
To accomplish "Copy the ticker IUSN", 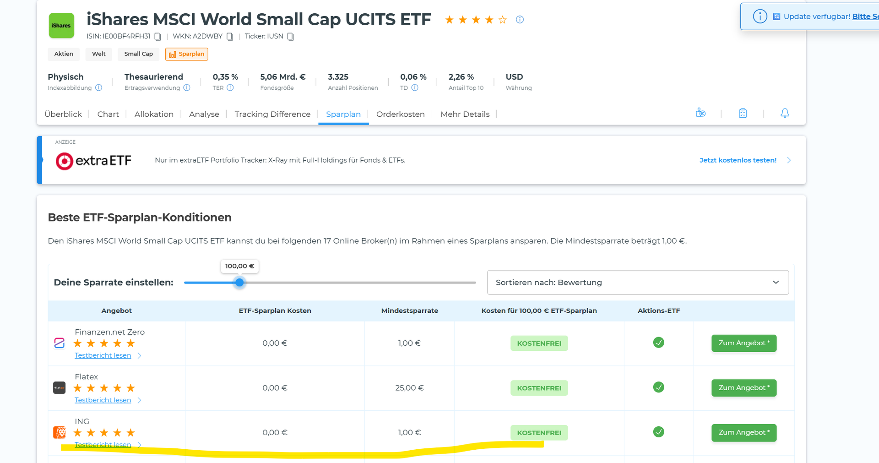I will (x=290, y=37).
